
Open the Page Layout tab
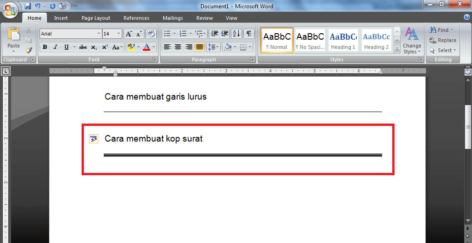(96, 18)
